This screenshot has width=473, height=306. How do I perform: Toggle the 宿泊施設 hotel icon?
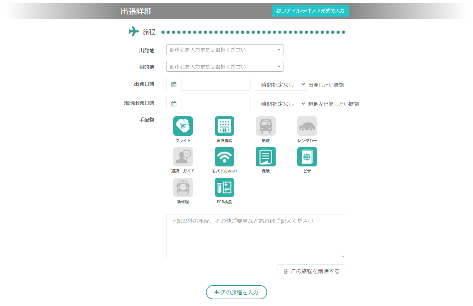tap(224, 126)
